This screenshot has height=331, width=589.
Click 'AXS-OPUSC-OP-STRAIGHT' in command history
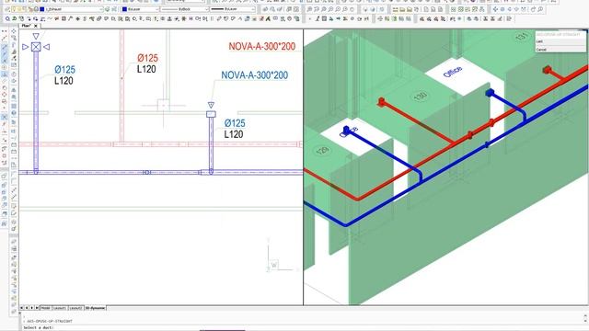click(50, 321)
